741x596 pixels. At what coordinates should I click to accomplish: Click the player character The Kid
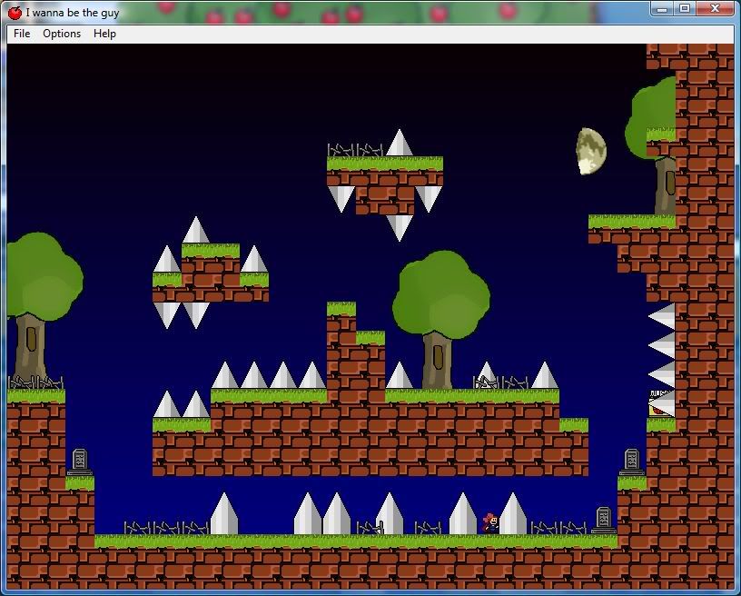pyautogui.click(x=491, y=523)
